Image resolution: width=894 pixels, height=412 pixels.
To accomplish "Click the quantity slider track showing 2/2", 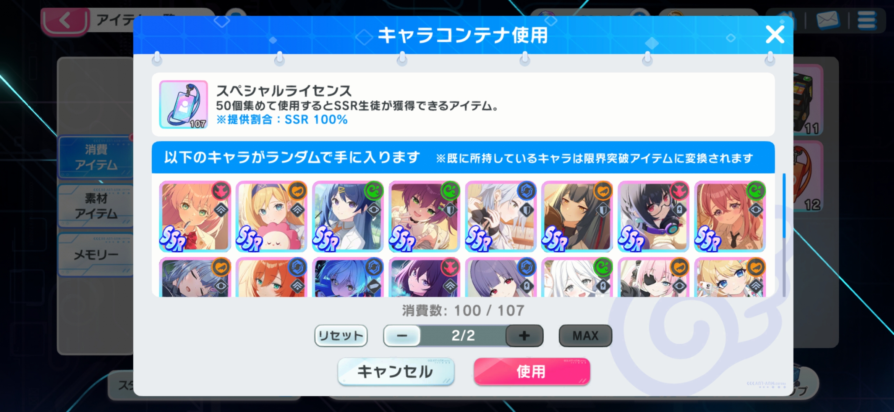I will (463, 336).
